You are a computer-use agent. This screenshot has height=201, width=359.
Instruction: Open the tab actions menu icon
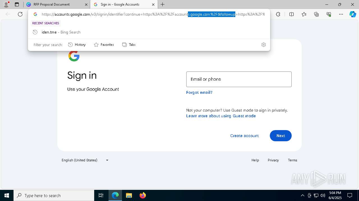tap(17, 4)
